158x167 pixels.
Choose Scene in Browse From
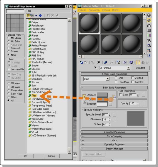[x=9, y=51]
